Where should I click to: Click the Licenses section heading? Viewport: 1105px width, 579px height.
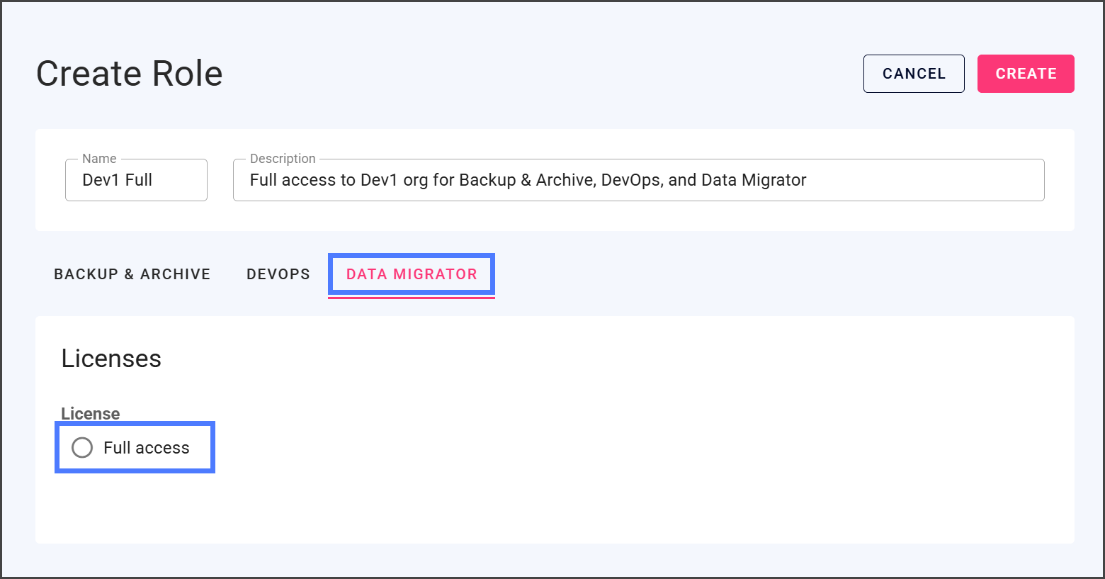click(111, 359)
